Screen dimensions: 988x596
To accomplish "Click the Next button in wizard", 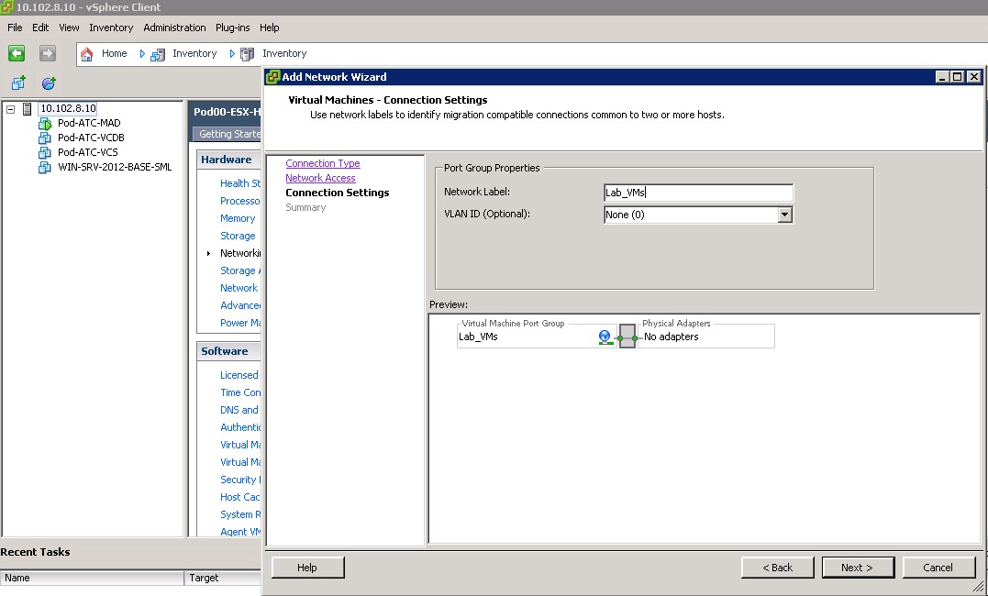I will (x=857, y=568).
